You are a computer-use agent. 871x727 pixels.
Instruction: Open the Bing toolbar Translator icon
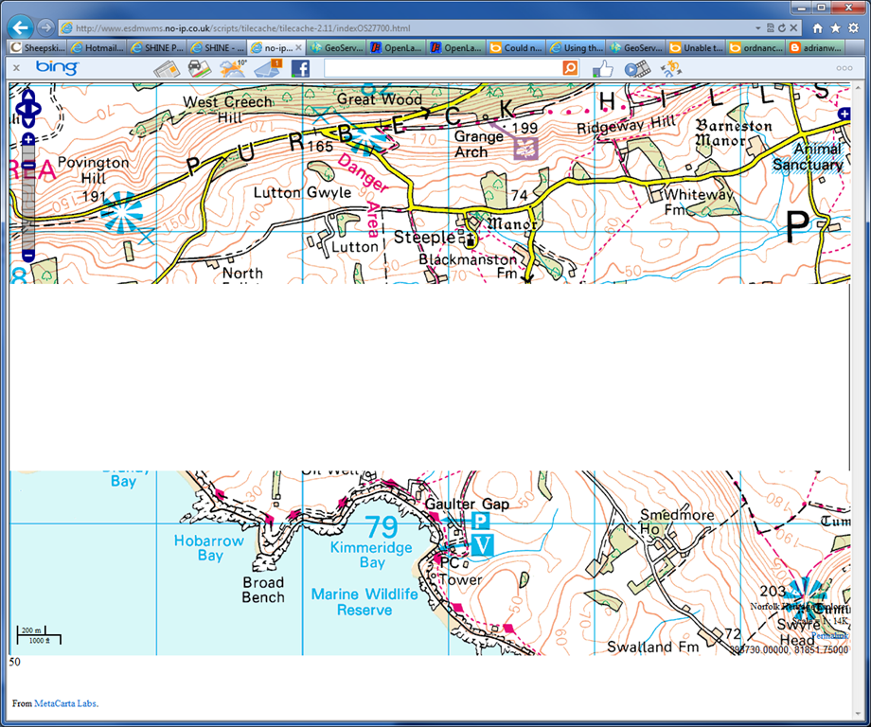coord(671,69)
